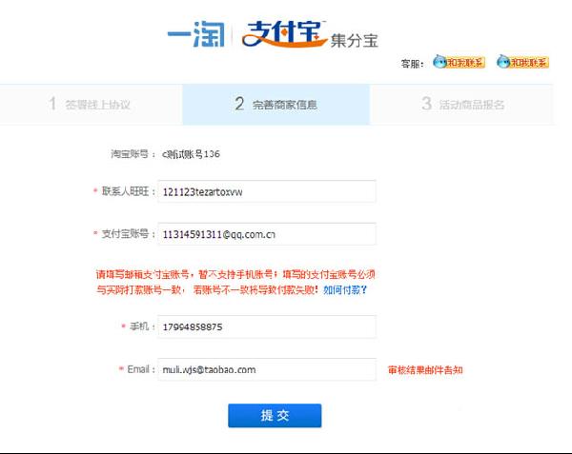Screen dimensions: 572x454
Task: Select step 2 完善商家信息 tab
Action: pos(276,105)
